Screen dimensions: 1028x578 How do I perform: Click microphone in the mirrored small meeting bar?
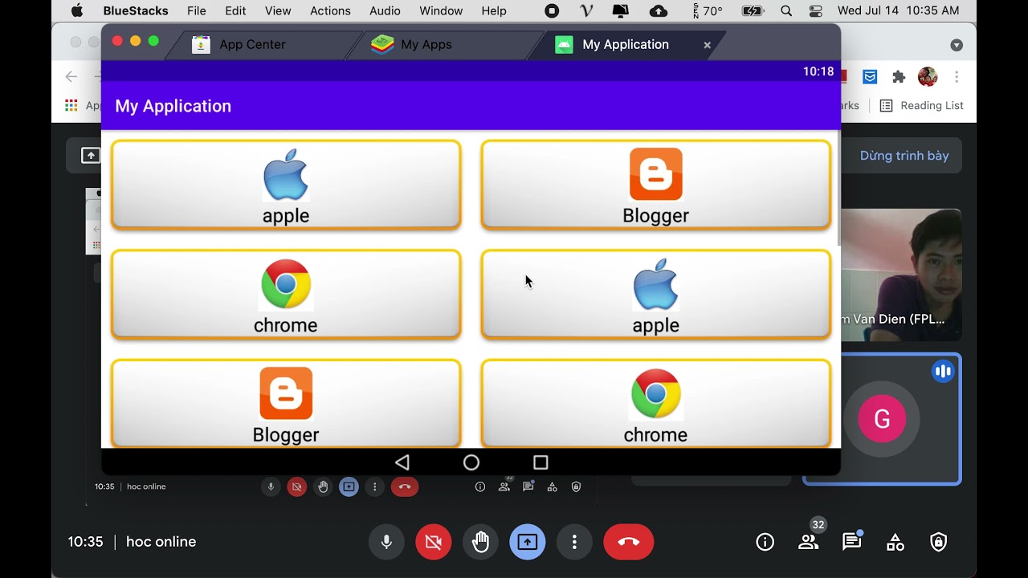tap(271, 486)
